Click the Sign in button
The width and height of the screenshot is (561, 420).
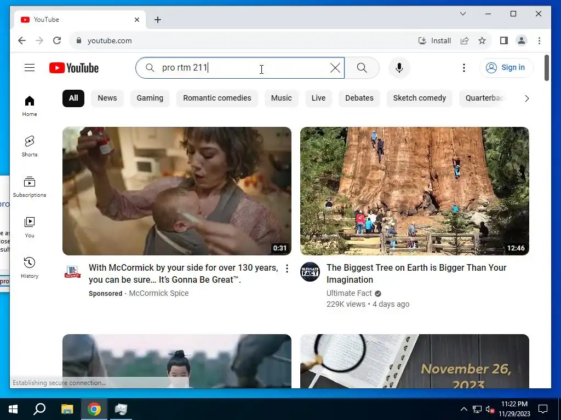pyautogui.click(x=506, y=68)
